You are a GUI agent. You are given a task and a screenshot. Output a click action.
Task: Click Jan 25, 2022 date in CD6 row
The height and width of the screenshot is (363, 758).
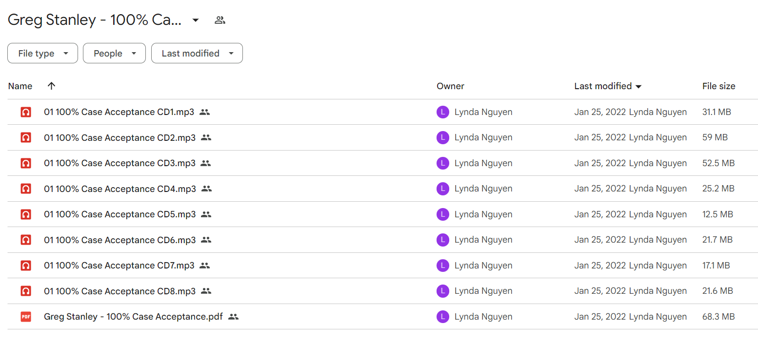600,240
